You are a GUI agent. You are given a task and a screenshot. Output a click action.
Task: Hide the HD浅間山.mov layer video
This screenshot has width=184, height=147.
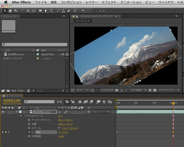tap(3, 112)
